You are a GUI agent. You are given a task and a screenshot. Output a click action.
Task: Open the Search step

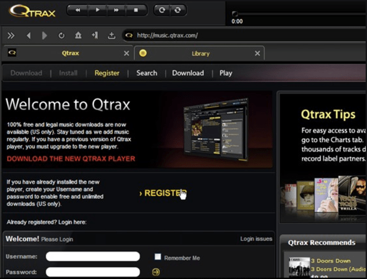click(x=147, y=73)
